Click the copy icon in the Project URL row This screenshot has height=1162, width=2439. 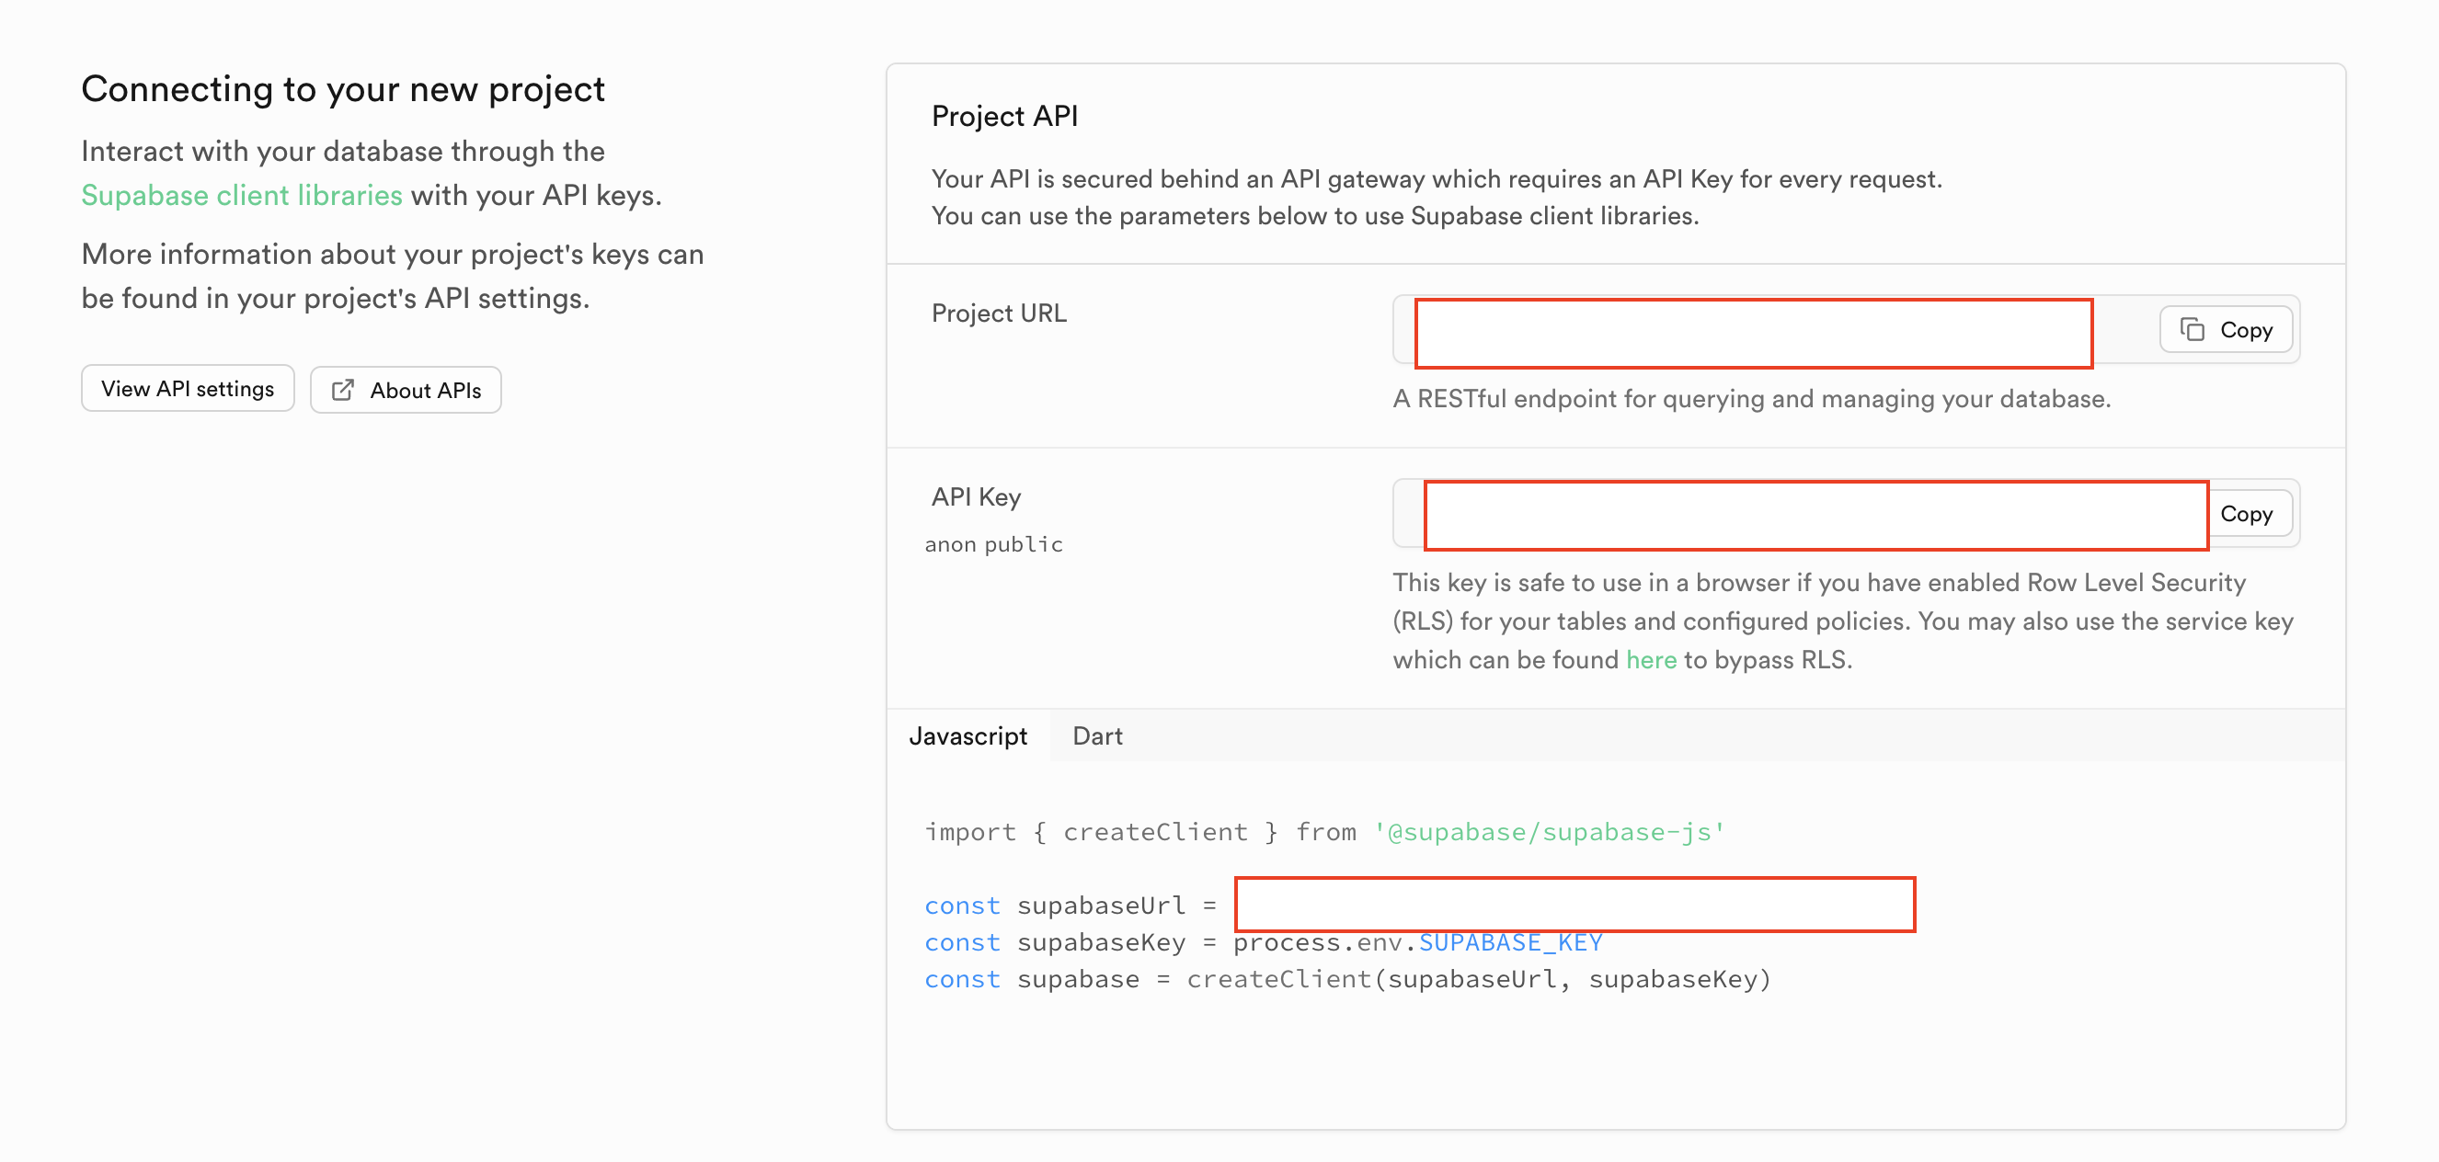point(2193,329)
